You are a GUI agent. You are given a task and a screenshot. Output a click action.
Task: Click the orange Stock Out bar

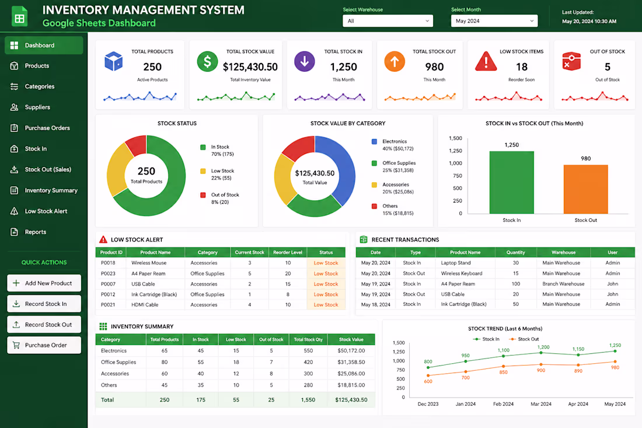pos(585,189)
